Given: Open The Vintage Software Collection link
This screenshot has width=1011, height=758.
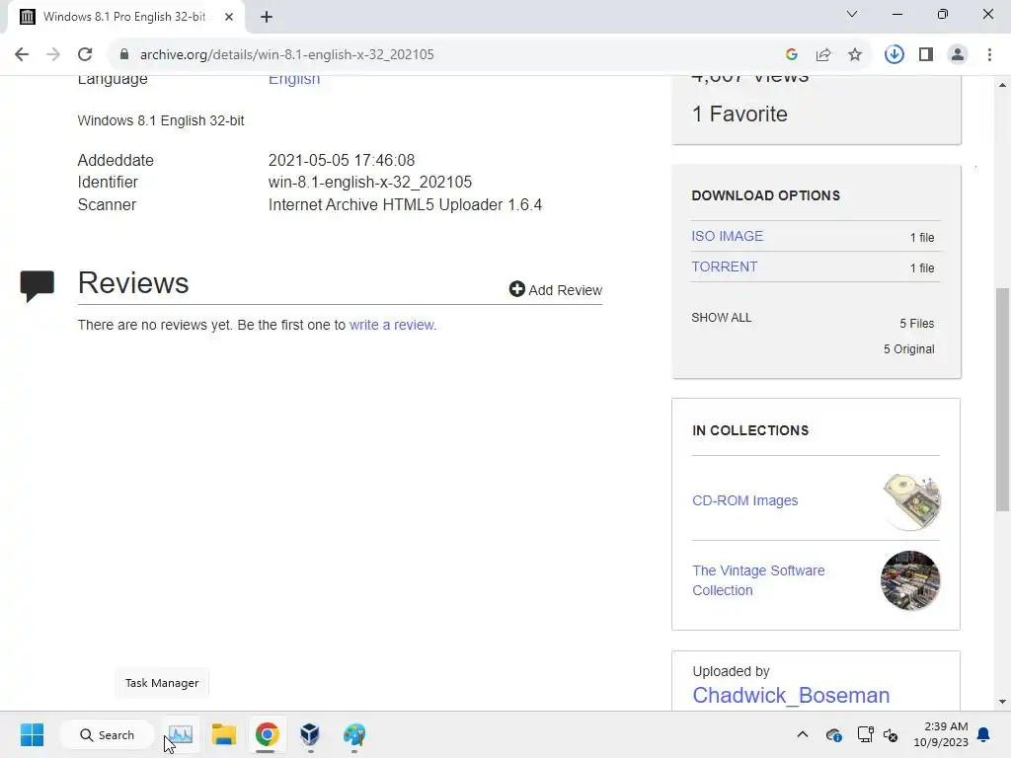Looking at the screenshot, I should coord(758,580).
